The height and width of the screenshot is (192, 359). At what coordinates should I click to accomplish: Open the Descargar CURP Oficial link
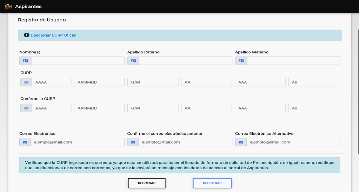pyautogui.click(x=53, y=35)
